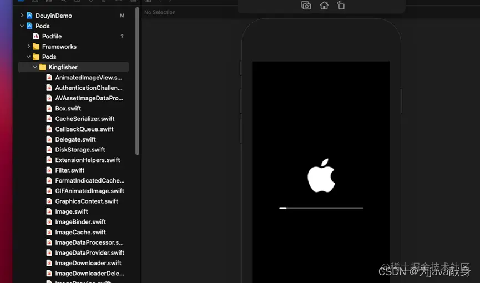Click the M status badge on DouyinDemo

122,16
